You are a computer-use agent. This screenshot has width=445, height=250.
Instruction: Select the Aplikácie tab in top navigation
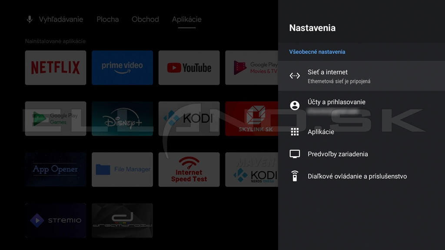[186, 20]
